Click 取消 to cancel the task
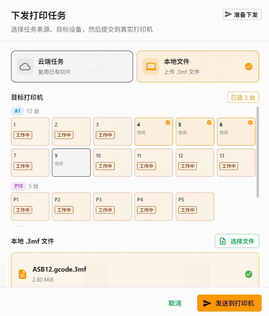The width and height of the screenshot is (269, 316). (x=175, y=303)
